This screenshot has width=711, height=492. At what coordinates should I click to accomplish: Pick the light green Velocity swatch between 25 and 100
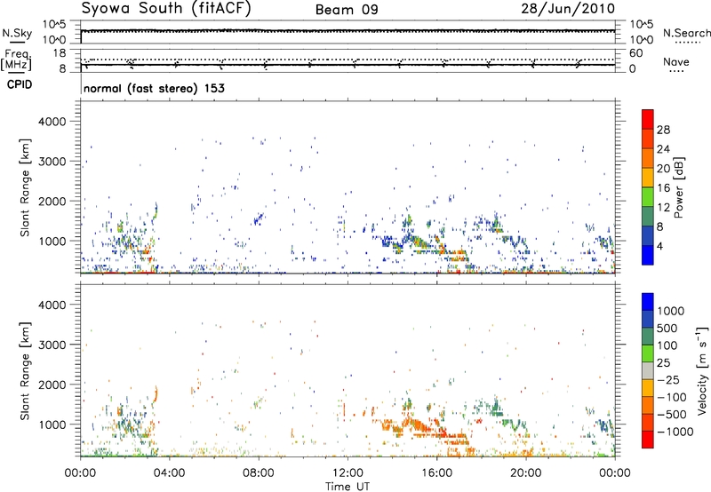[x=648, y=353]
